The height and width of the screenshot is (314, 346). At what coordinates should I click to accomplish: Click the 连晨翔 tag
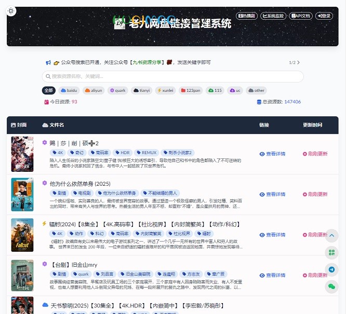166,274
